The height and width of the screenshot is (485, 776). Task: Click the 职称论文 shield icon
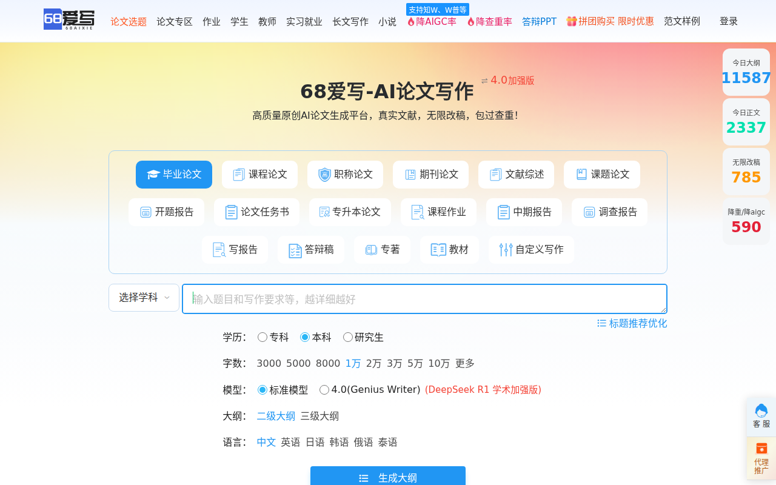point(325,175)
